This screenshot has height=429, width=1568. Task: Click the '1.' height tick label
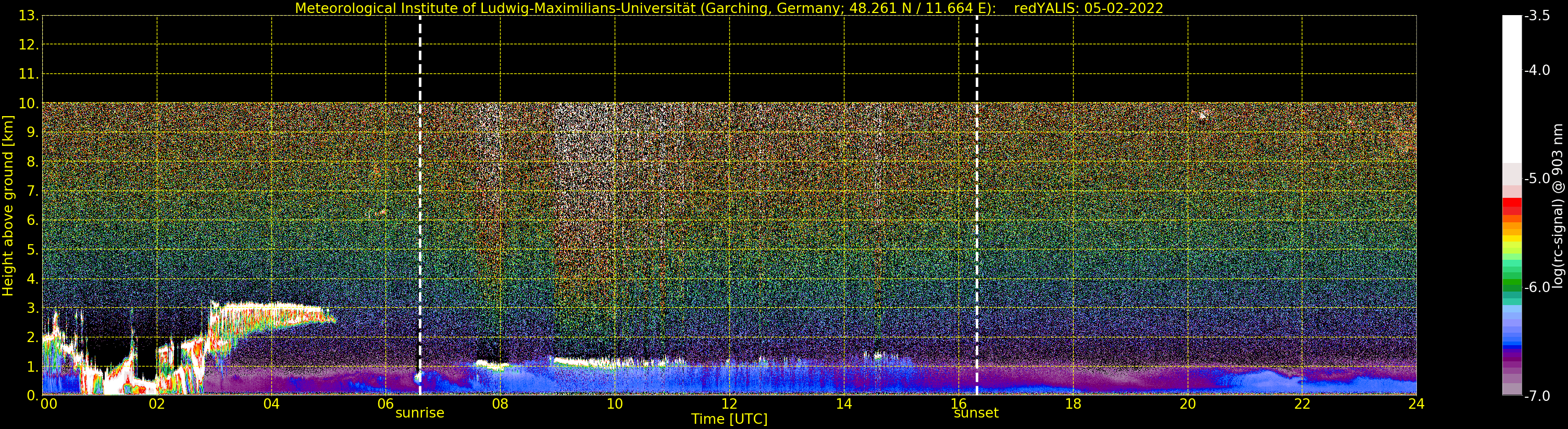pos(33,367)
